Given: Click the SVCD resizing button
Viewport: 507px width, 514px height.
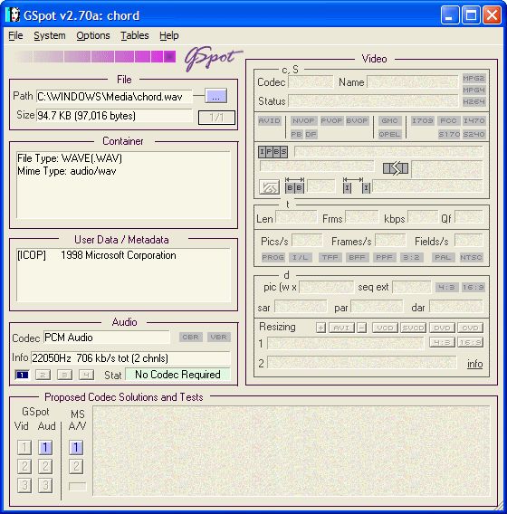Looking at the screenshot, I should [413, 328].
